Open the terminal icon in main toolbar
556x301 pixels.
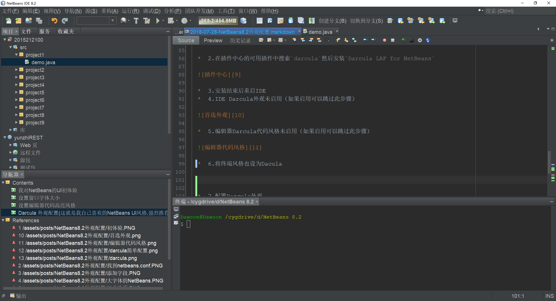coord(455,21)
